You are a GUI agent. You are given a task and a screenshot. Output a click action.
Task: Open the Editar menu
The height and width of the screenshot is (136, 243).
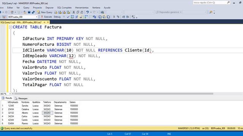pyautogui.click(x=10, y=8)
